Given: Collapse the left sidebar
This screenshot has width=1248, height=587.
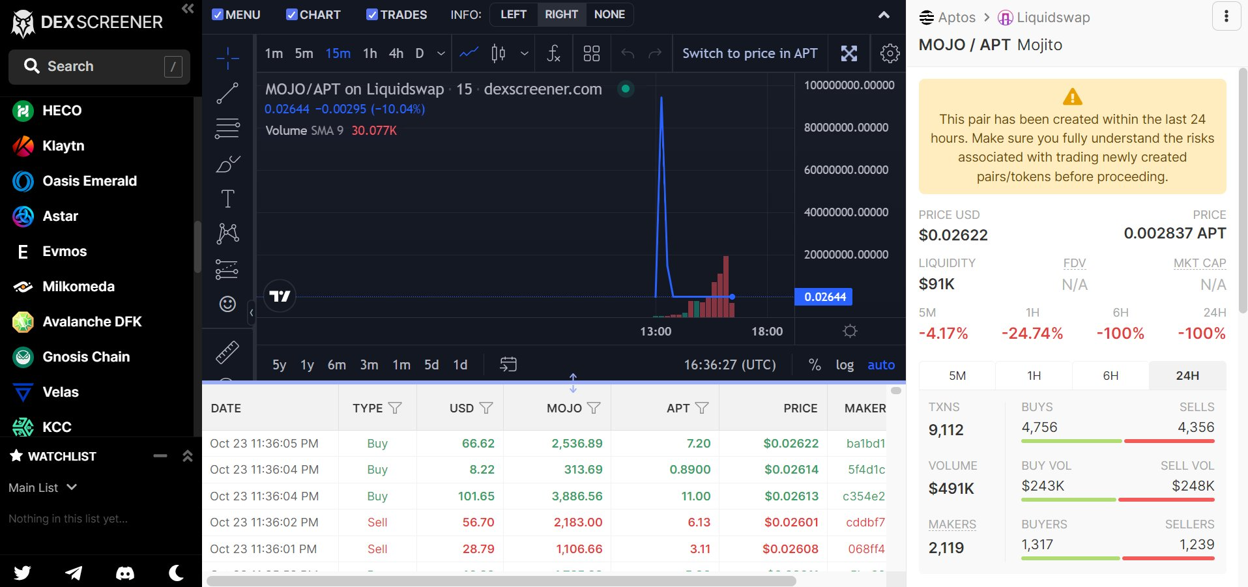Looking at the screenshot, I should [188, 8].
